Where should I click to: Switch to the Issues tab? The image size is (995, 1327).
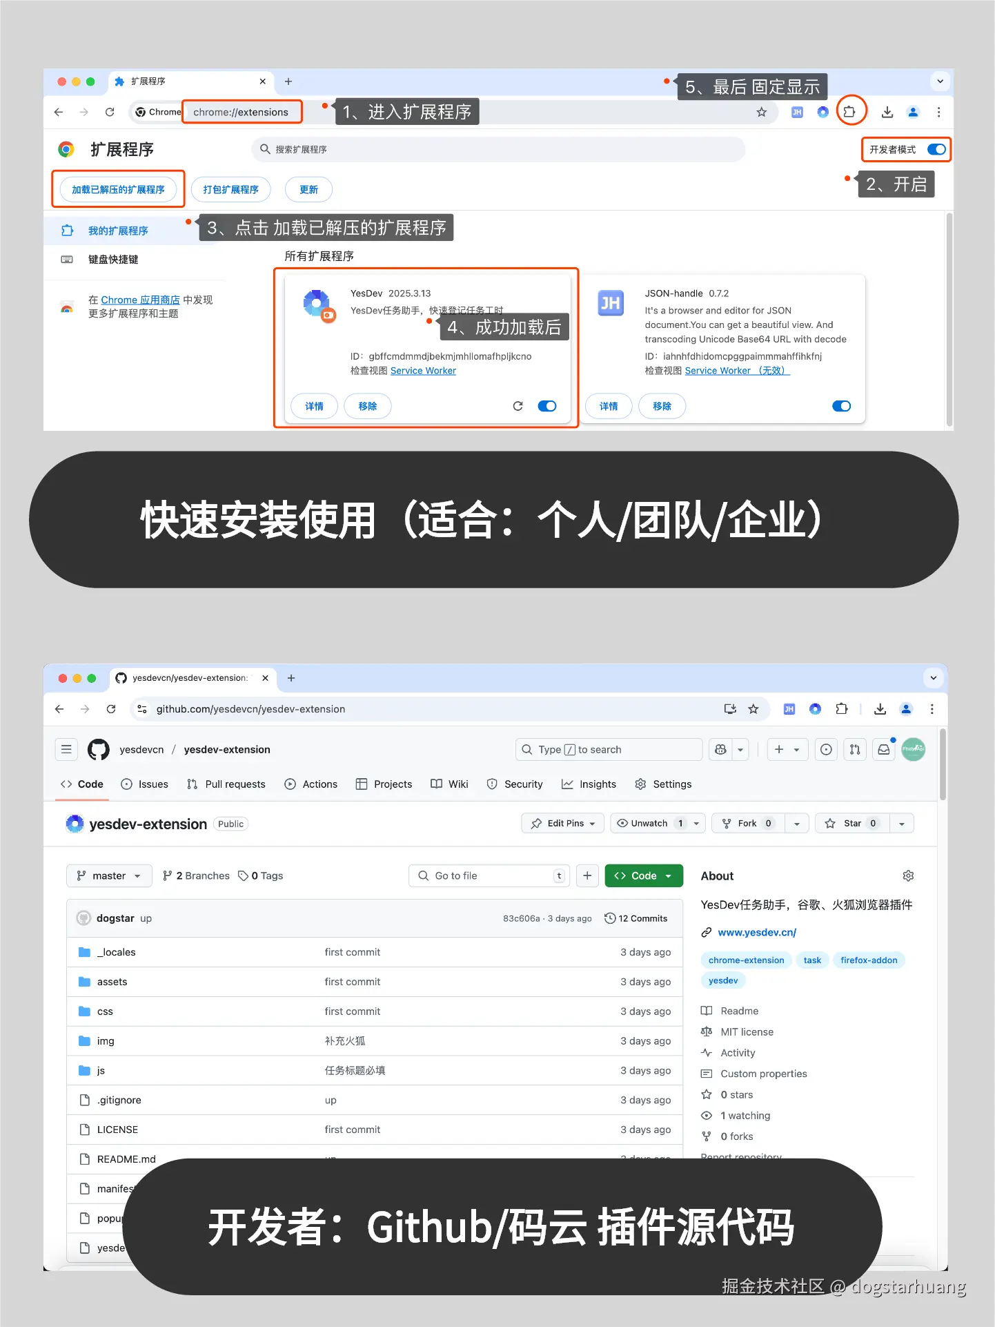tap(145, 784)
